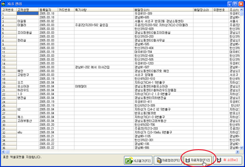Click right arrow of horizontal scrollbar

click(x=237, y=152)
